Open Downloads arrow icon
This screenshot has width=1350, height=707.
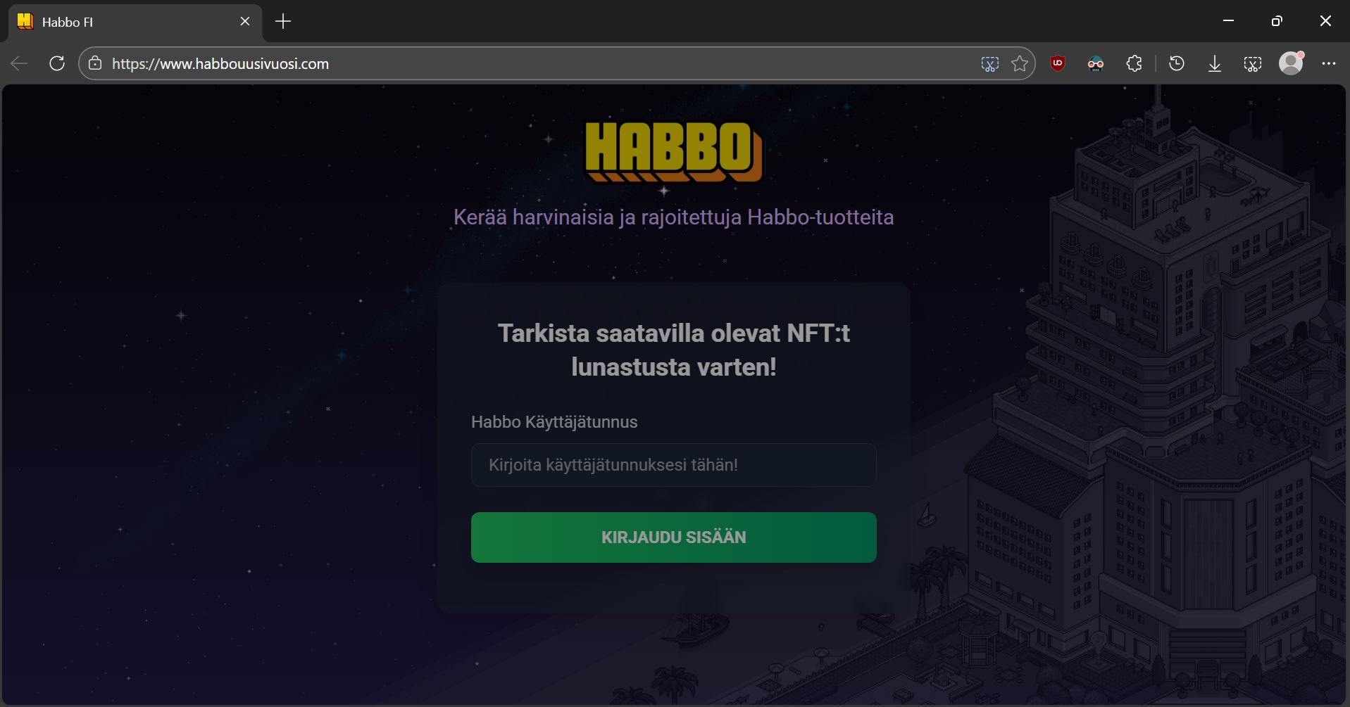(1215, 63)
